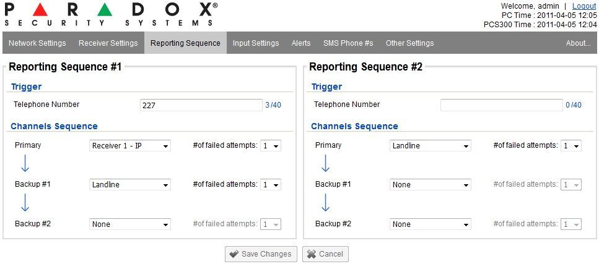Image resolution: width=599 pixels, height=264 pixels.
Task: Open the About... menu item
Action: [x=578, y=43]
